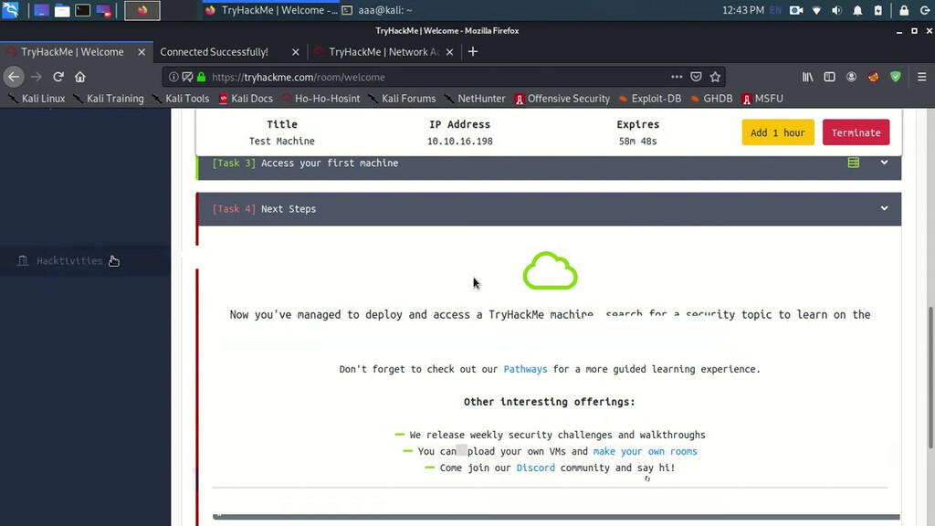Expand Task 3 Access your first machine

(x=884, y=163)
